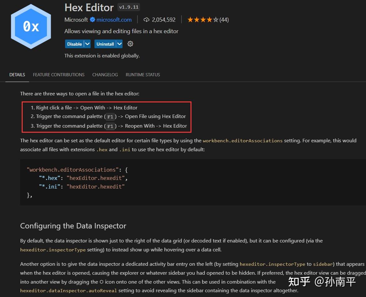The image size is (366, 297).
Task: Click the verified publisher badge icon
Action: coord(93,19)
